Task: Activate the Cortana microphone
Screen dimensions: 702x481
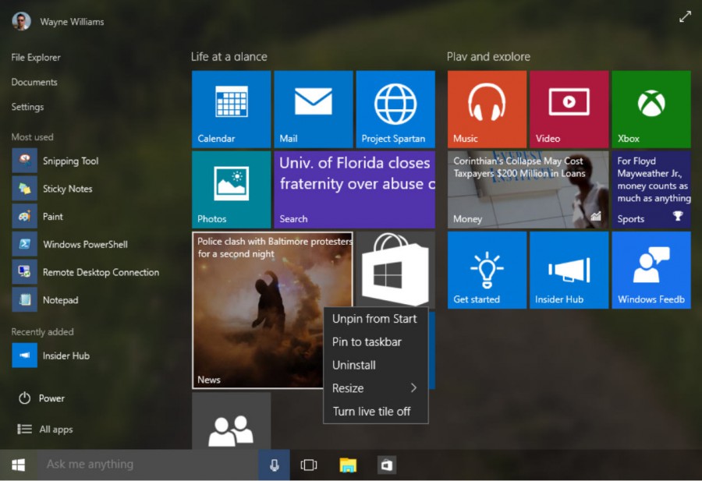Action: tap(273, 465)
